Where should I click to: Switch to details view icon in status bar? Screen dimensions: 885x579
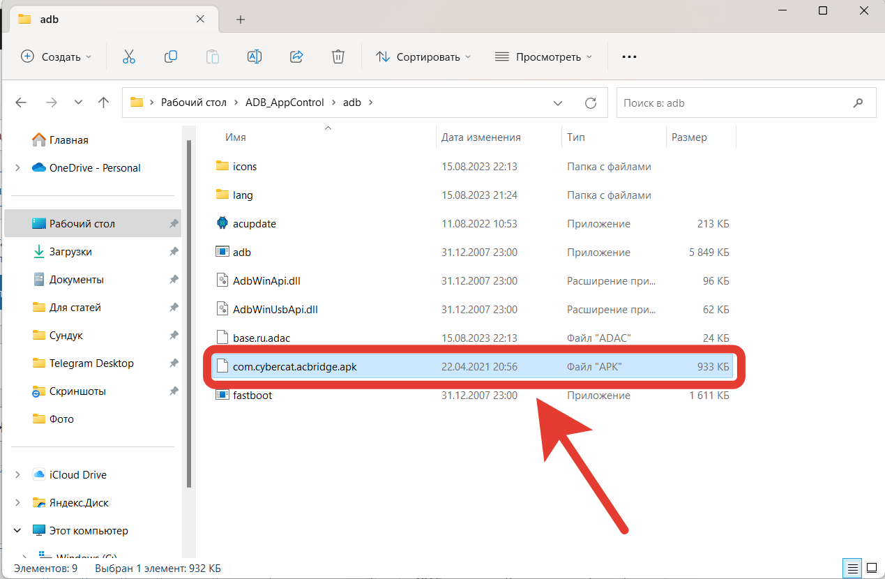pyautogui.click(x=851, y=568)
